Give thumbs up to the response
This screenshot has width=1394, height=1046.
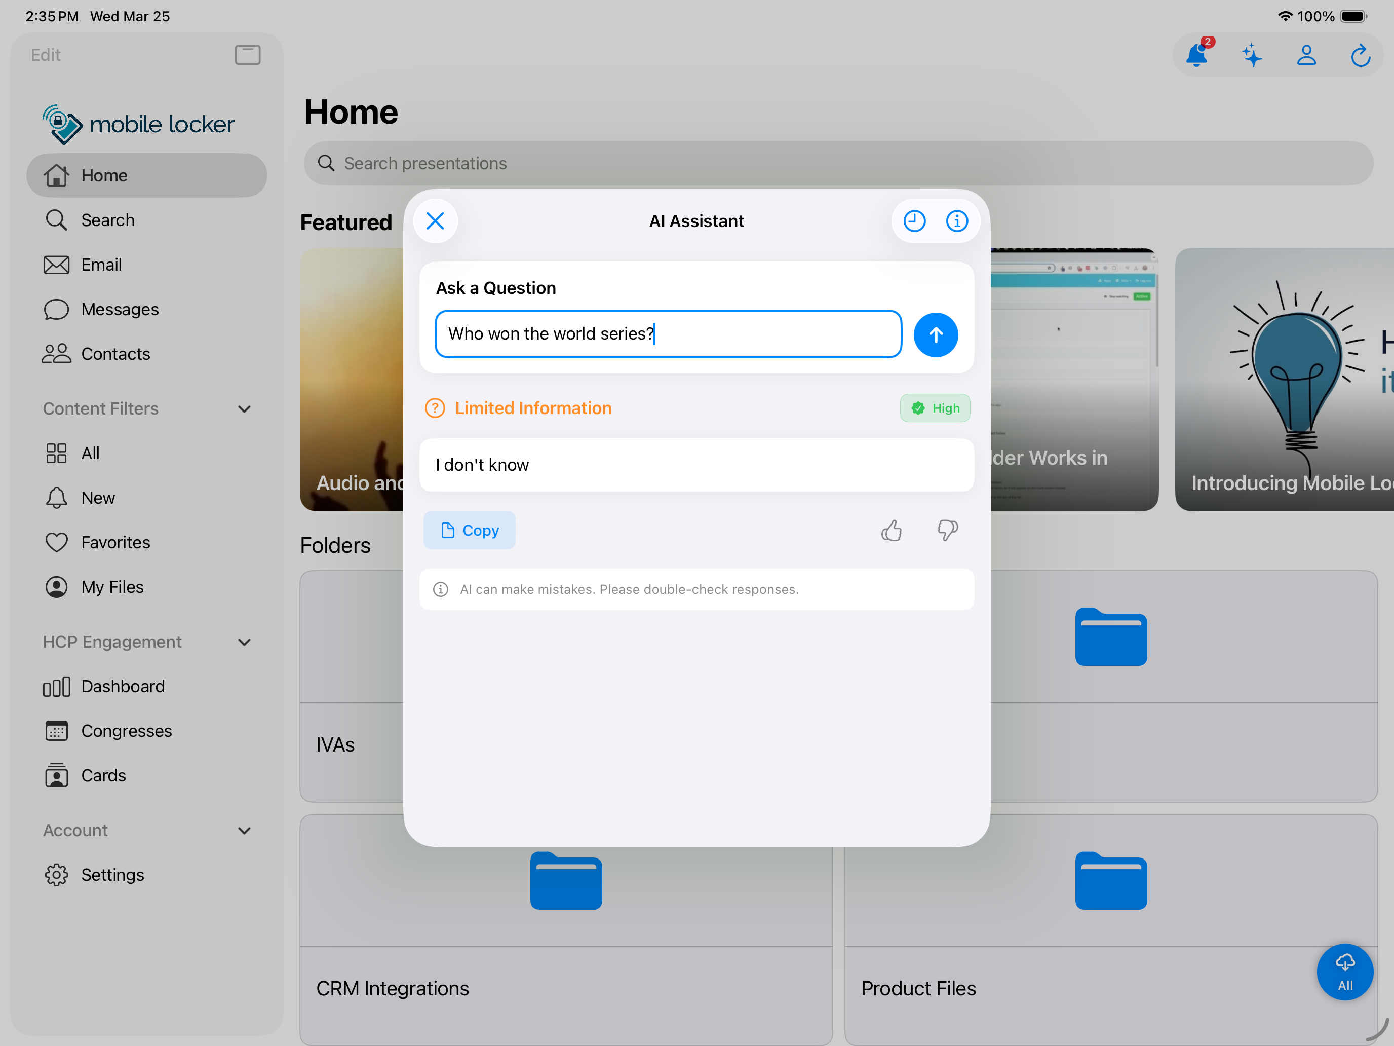tap(891, 530)
